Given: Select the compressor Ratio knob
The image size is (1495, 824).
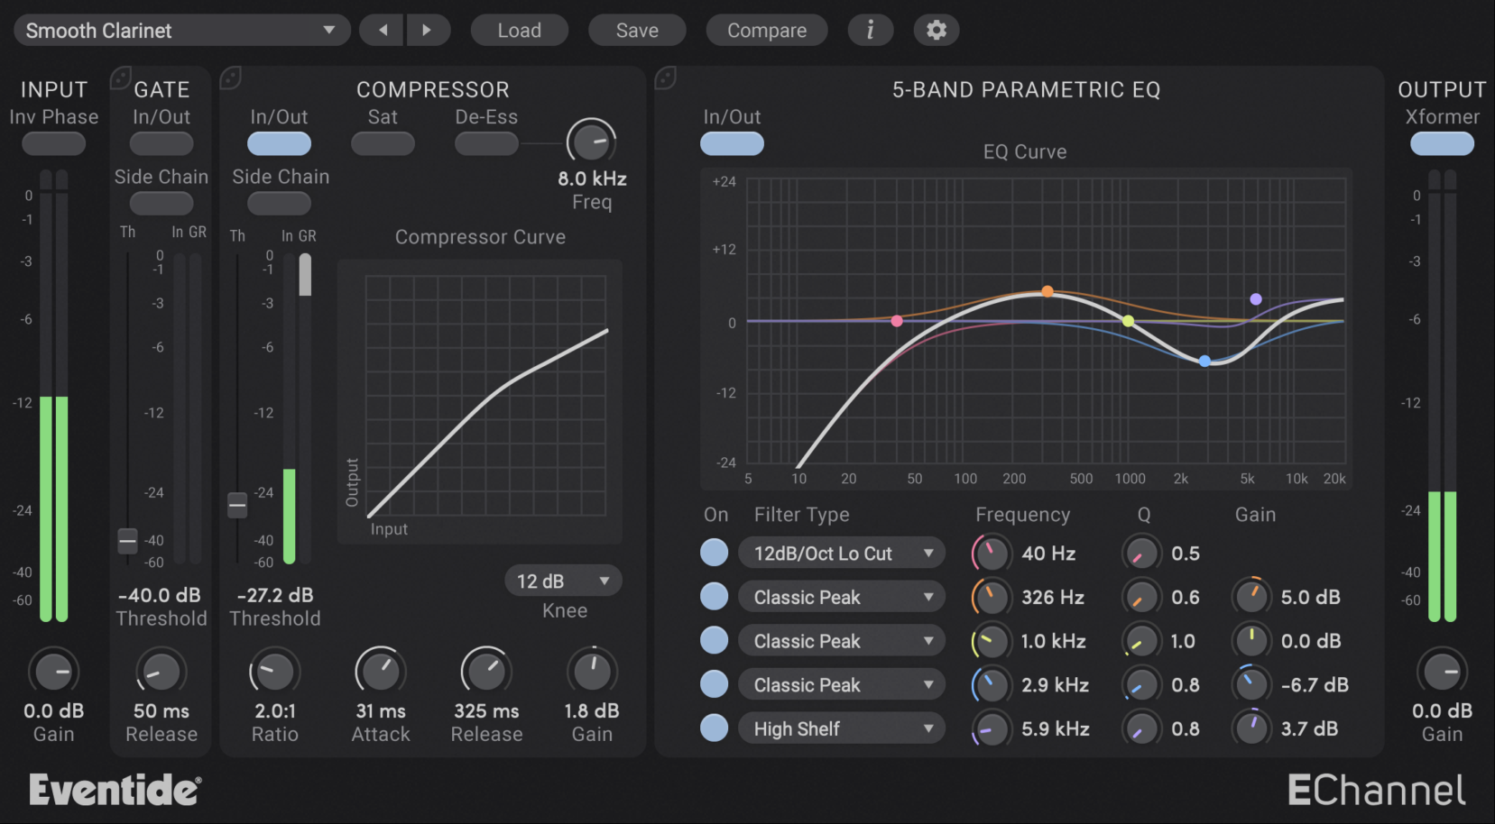Looking at the screenshot, I should pyautogui.click(x=274, y=672).
